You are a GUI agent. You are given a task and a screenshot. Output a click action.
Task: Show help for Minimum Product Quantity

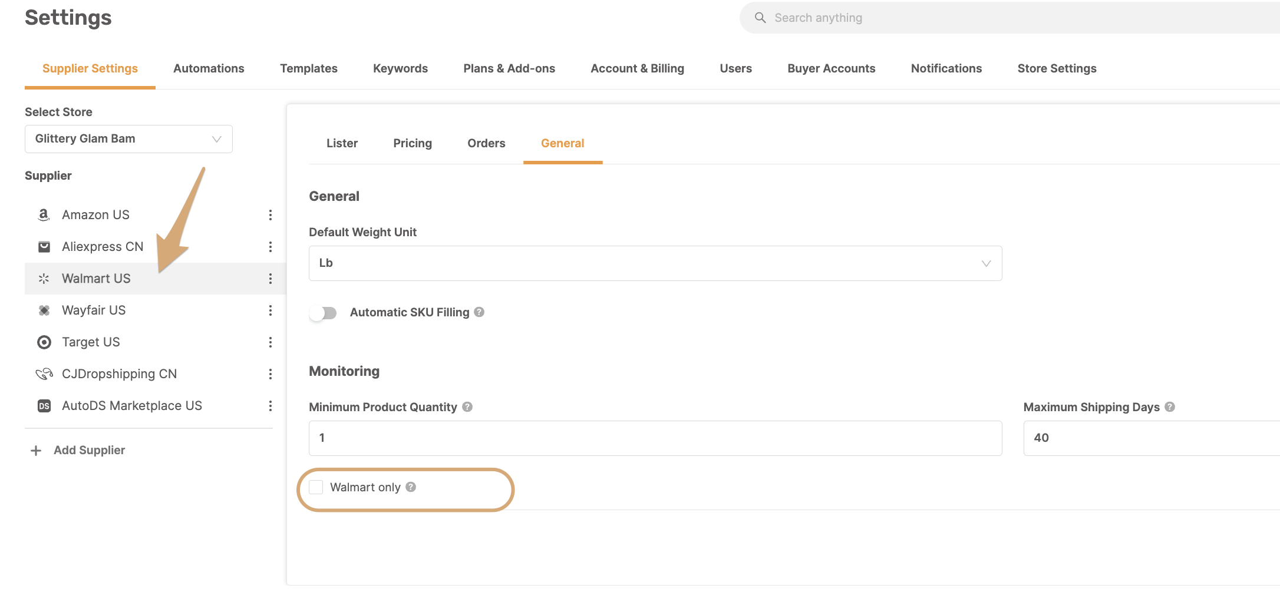[467, 407]
